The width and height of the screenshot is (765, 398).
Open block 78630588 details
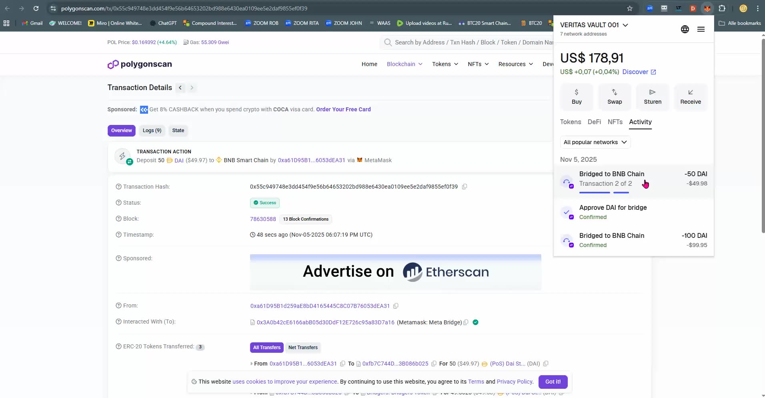(x=263, y=219)
